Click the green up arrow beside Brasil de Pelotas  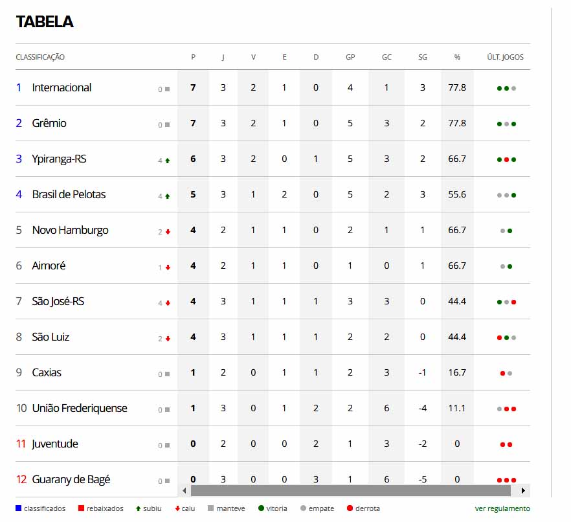point(168,196)
